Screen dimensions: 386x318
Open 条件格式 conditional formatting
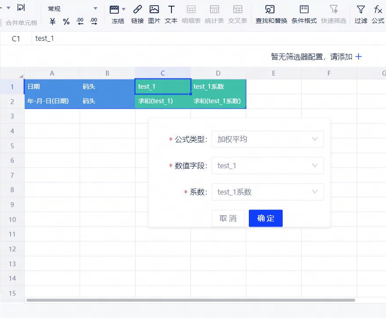point(304,10)
